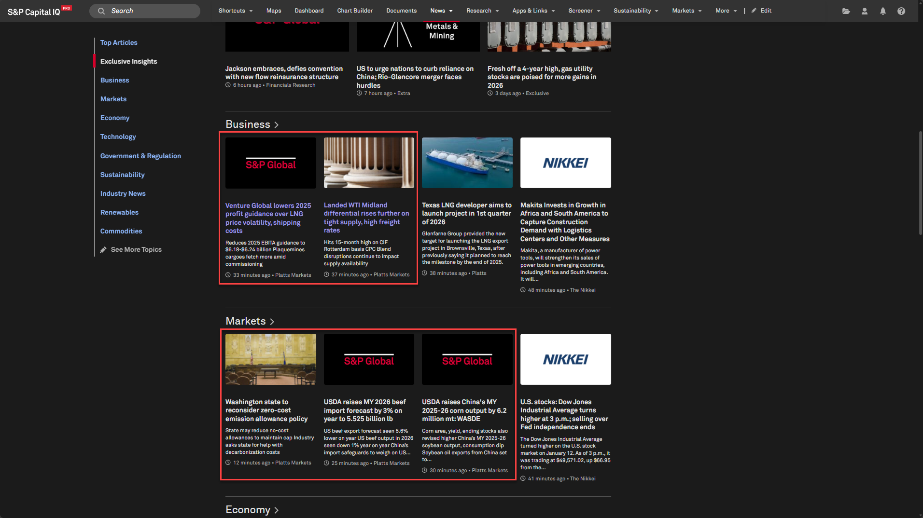This screenshot has height=518, width=923.
Task: Jump to Economy in the sidebar
Action: (x=115, y=118)
